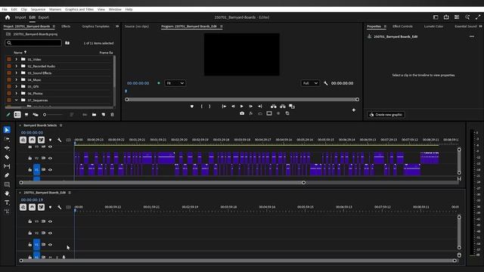Toggle V2 track lock in the Selects timeline
This screenshot has width=484, height=272.
point(30,158)
